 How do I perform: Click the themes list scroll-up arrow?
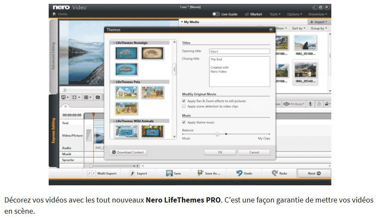174,42
